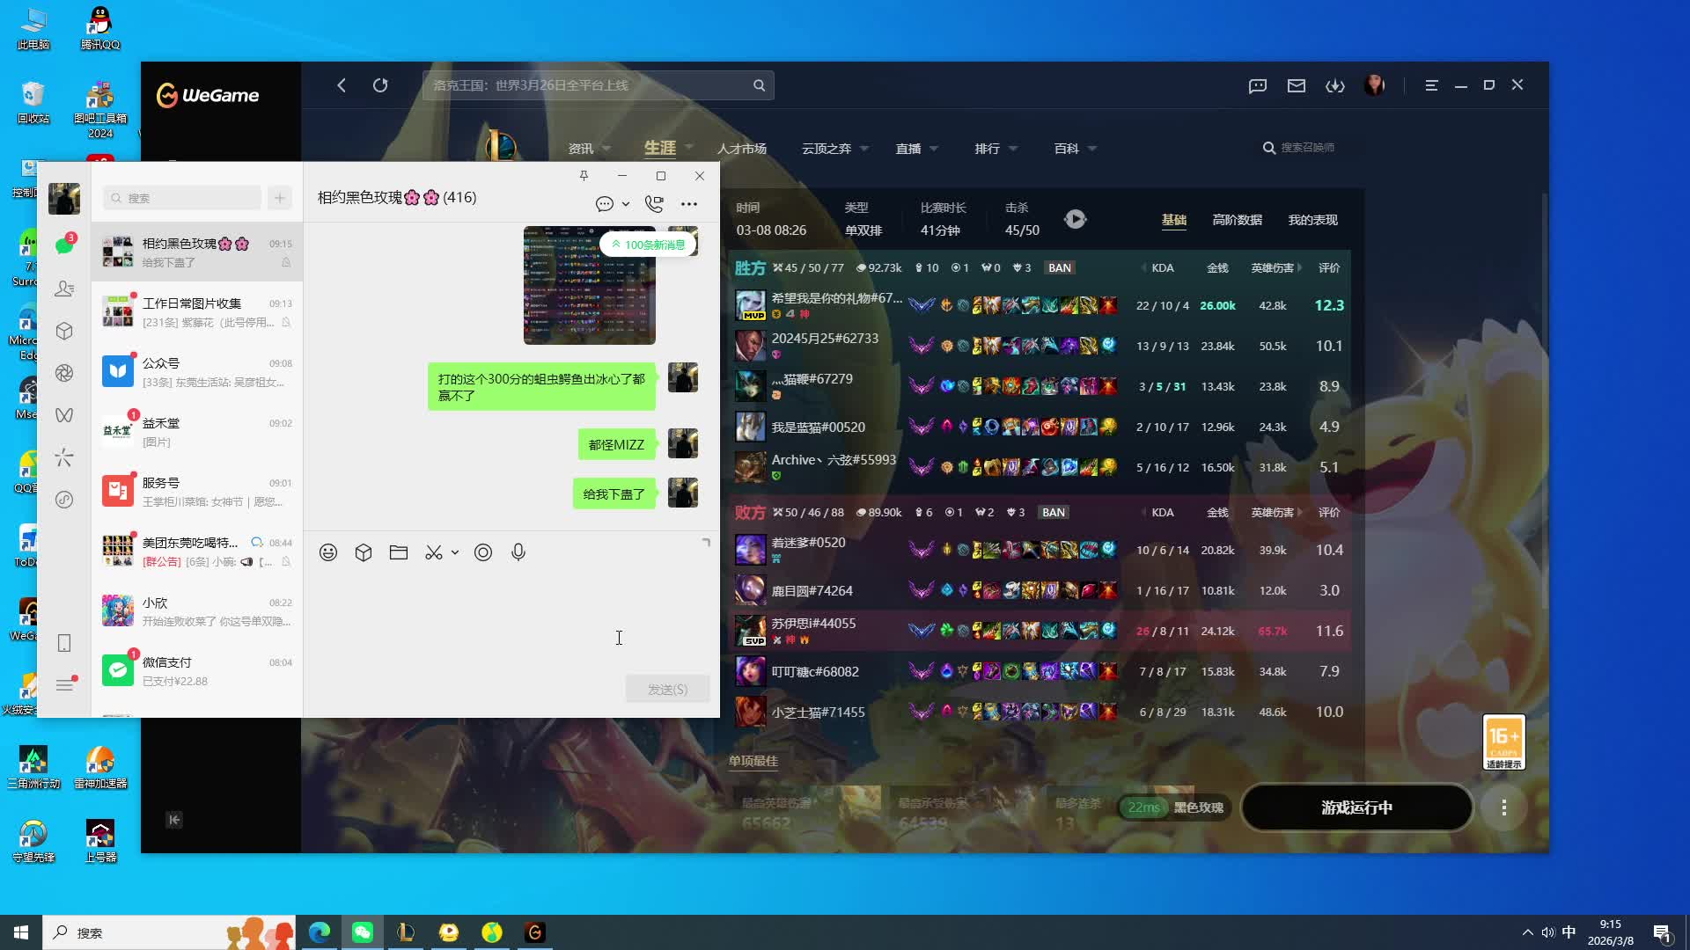Open WeChat contacts in the sidebar
This screenshot has width=1690, height=950.
coord(64,289)
